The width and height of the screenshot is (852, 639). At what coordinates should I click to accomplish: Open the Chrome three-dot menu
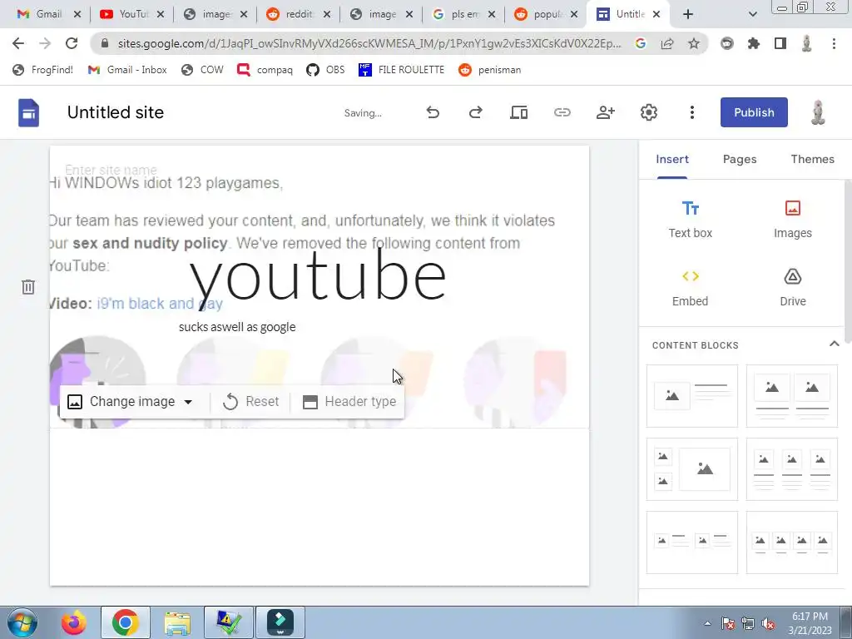click(x=834, y=43)
